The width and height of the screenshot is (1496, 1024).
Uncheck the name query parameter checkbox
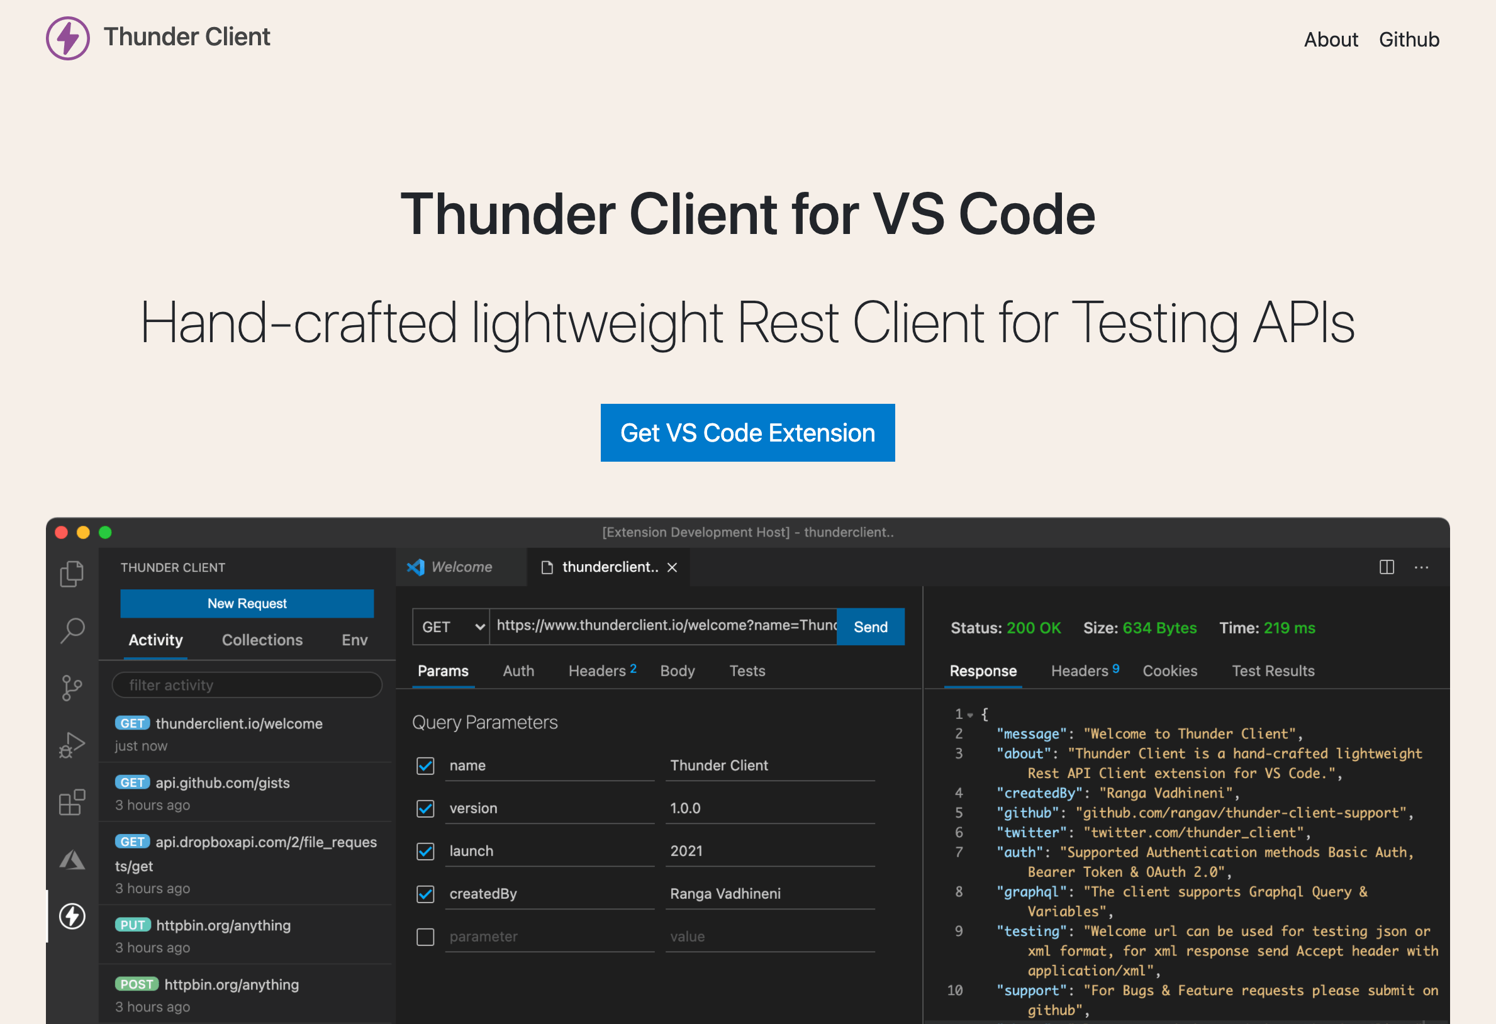(425, 765)
